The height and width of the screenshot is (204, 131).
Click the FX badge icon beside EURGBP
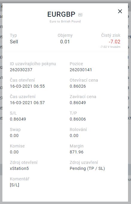tap(80, 15)
